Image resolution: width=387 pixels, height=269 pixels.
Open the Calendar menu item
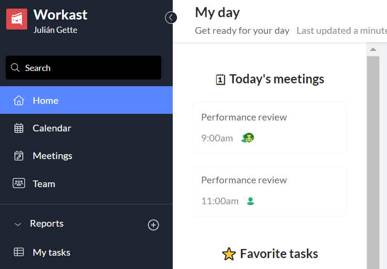coord(86,128)
